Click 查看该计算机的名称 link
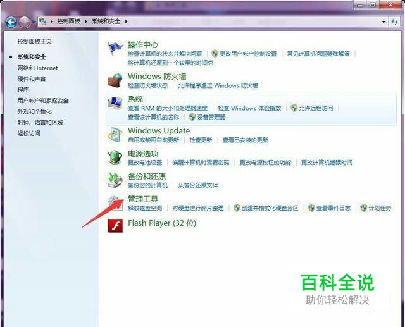The height and width of the screenshot is (327, 405). coord(153,117)
